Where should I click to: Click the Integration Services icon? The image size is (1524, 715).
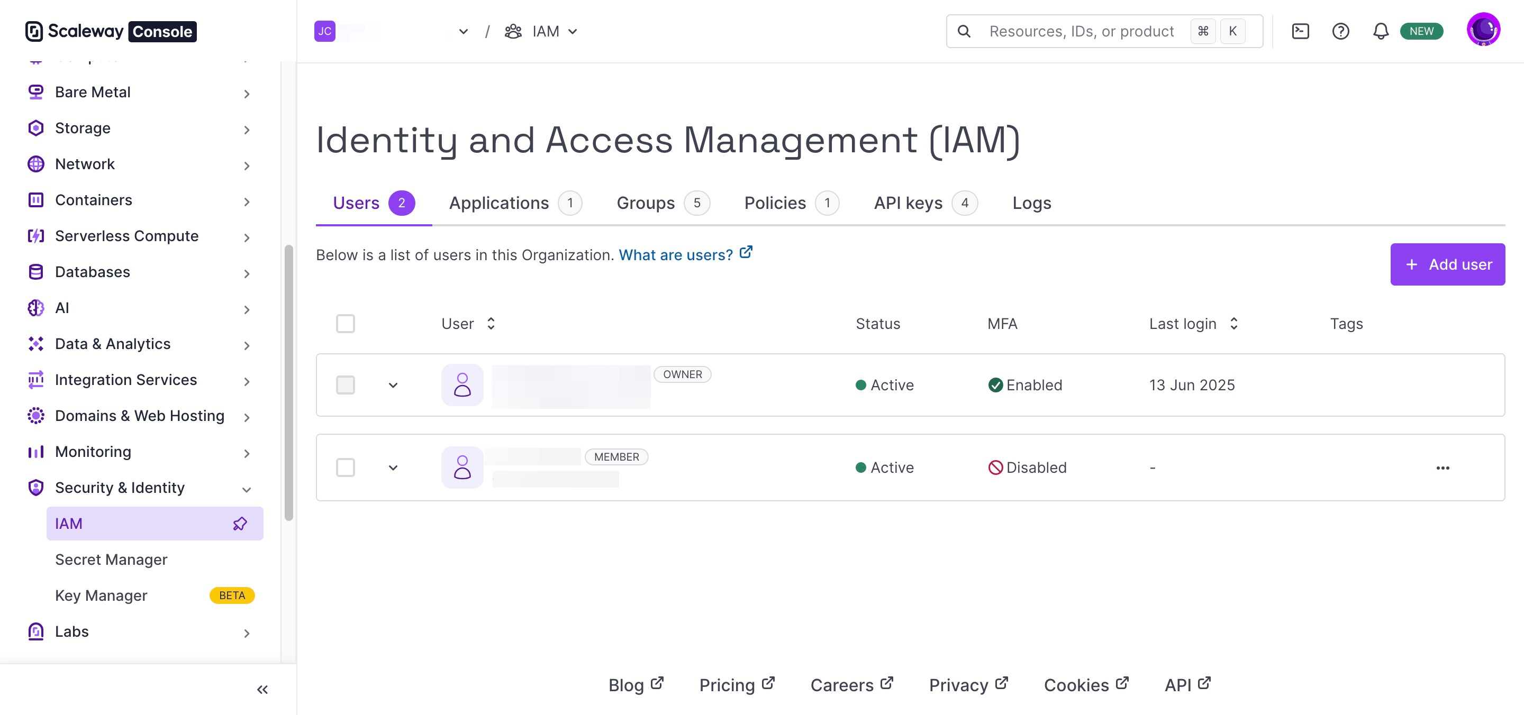pyautogui.click(x=35, y=380)
